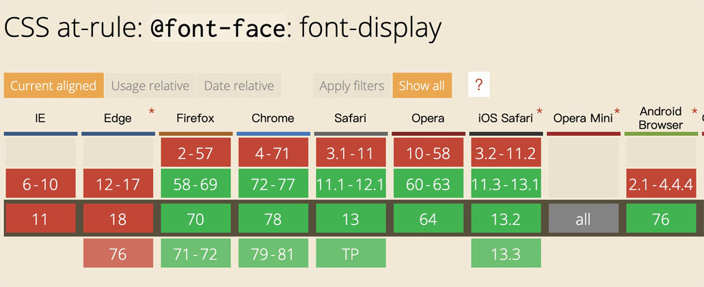Select the Opera 60-63 cell

coord(429,183)
